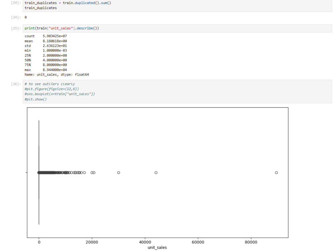Click the [26]: input prompt label
Image resolution: width=334 pixels, height=251 pixels.
click(16, 84)
